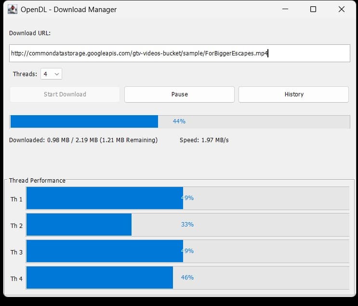358x306 pixels.
Task: Click the OpenDL app icon in title bar
Action: point(13,9)
